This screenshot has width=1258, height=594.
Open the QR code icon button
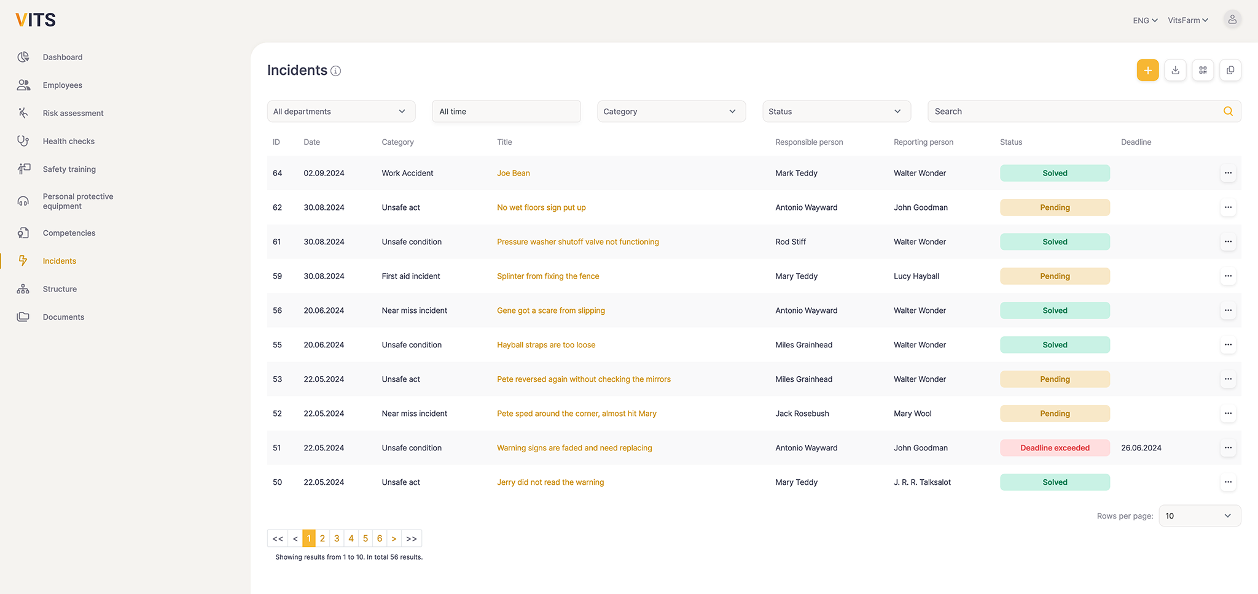pos(1203,70)
